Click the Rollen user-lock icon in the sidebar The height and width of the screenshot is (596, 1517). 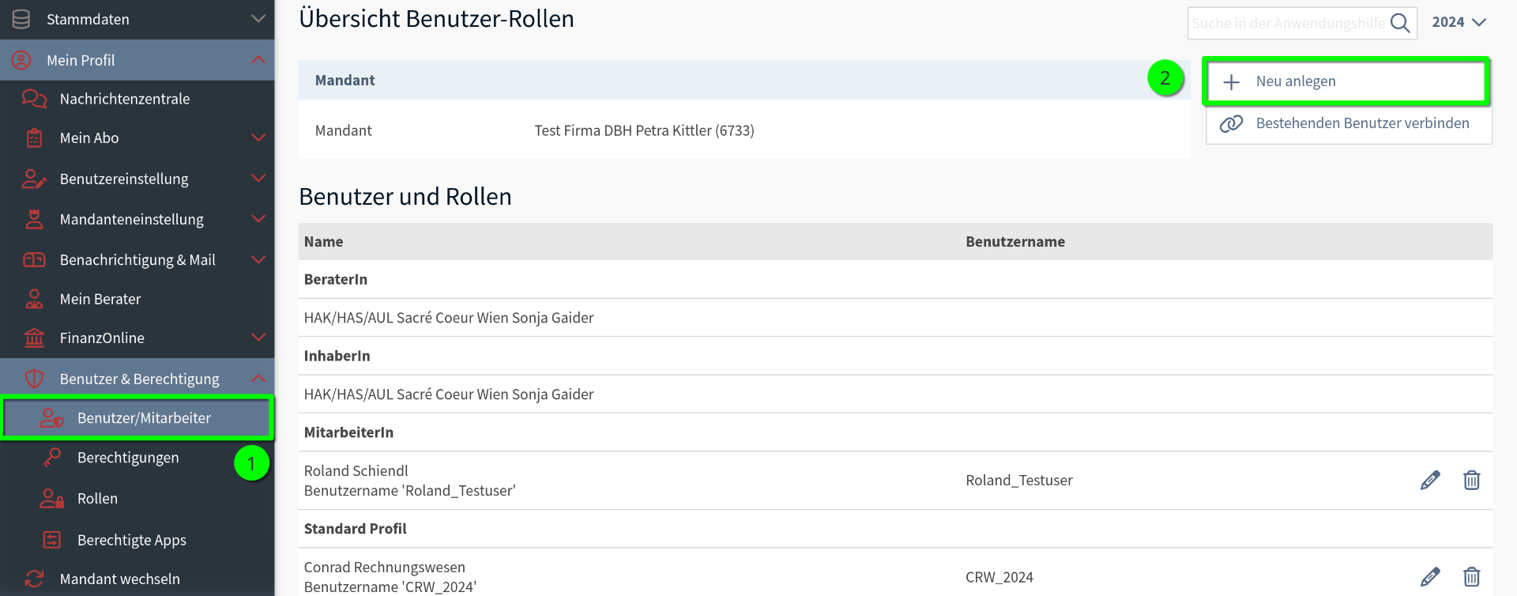point(52,499)
